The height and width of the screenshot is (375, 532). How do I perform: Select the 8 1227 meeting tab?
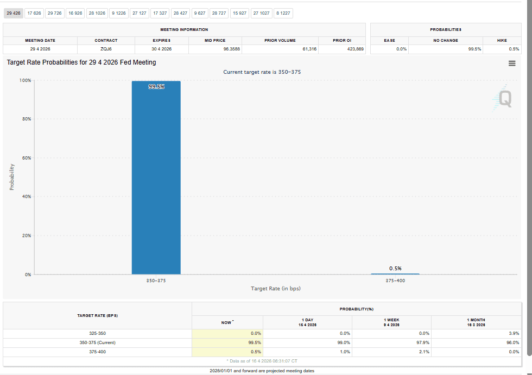283,13
